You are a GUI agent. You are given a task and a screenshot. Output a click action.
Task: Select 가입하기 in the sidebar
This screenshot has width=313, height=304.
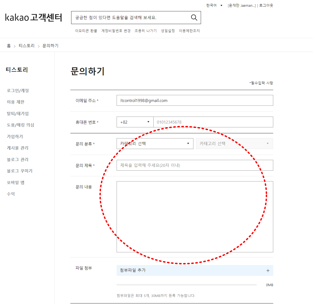(x=15, y=137)
